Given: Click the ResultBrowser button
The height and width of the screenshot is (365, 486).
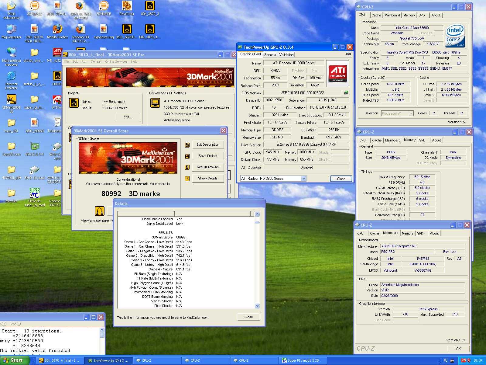Looking at the screenshot, I should (208, 167).
